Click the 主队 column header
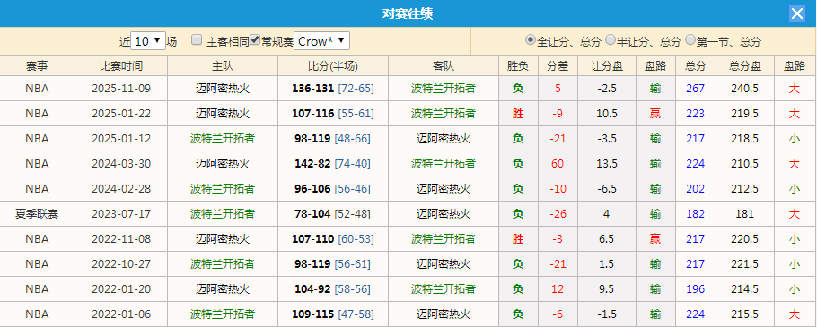 pyautogui.click(x=223, y=66)
